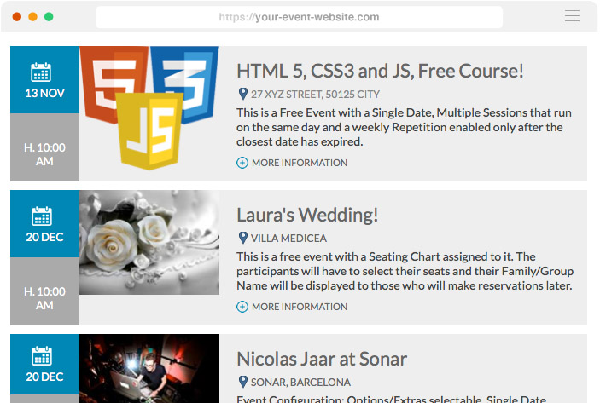Click location pin beside Villa Medicea

tap(242, 238)
